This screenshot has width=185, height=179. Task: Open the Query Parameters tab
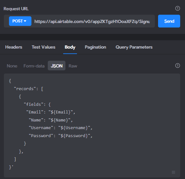(x=134, y=47)
